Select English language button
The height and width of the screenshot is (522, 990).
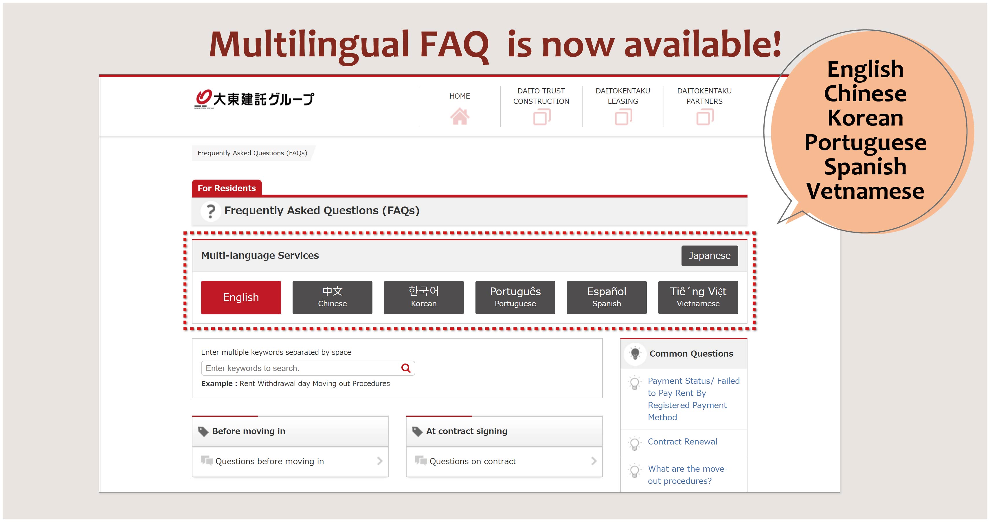pyautogui.click(x=240, y=297)
